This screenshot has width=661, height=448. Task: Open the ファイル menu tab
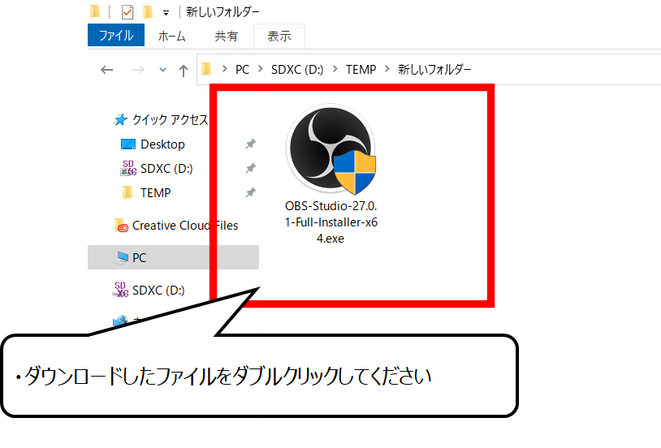point(116,35)
